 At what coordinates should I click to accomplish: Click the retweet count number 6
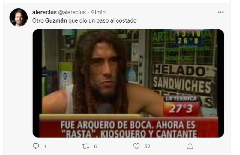coord(95,146)
